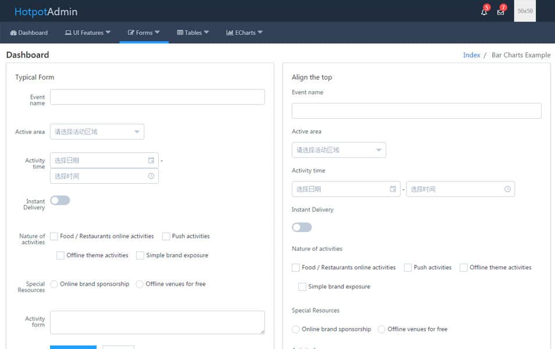The width and height of the screenshot is (555, 349).
Task: Open the Dashboard menu item
Action: 29,33
